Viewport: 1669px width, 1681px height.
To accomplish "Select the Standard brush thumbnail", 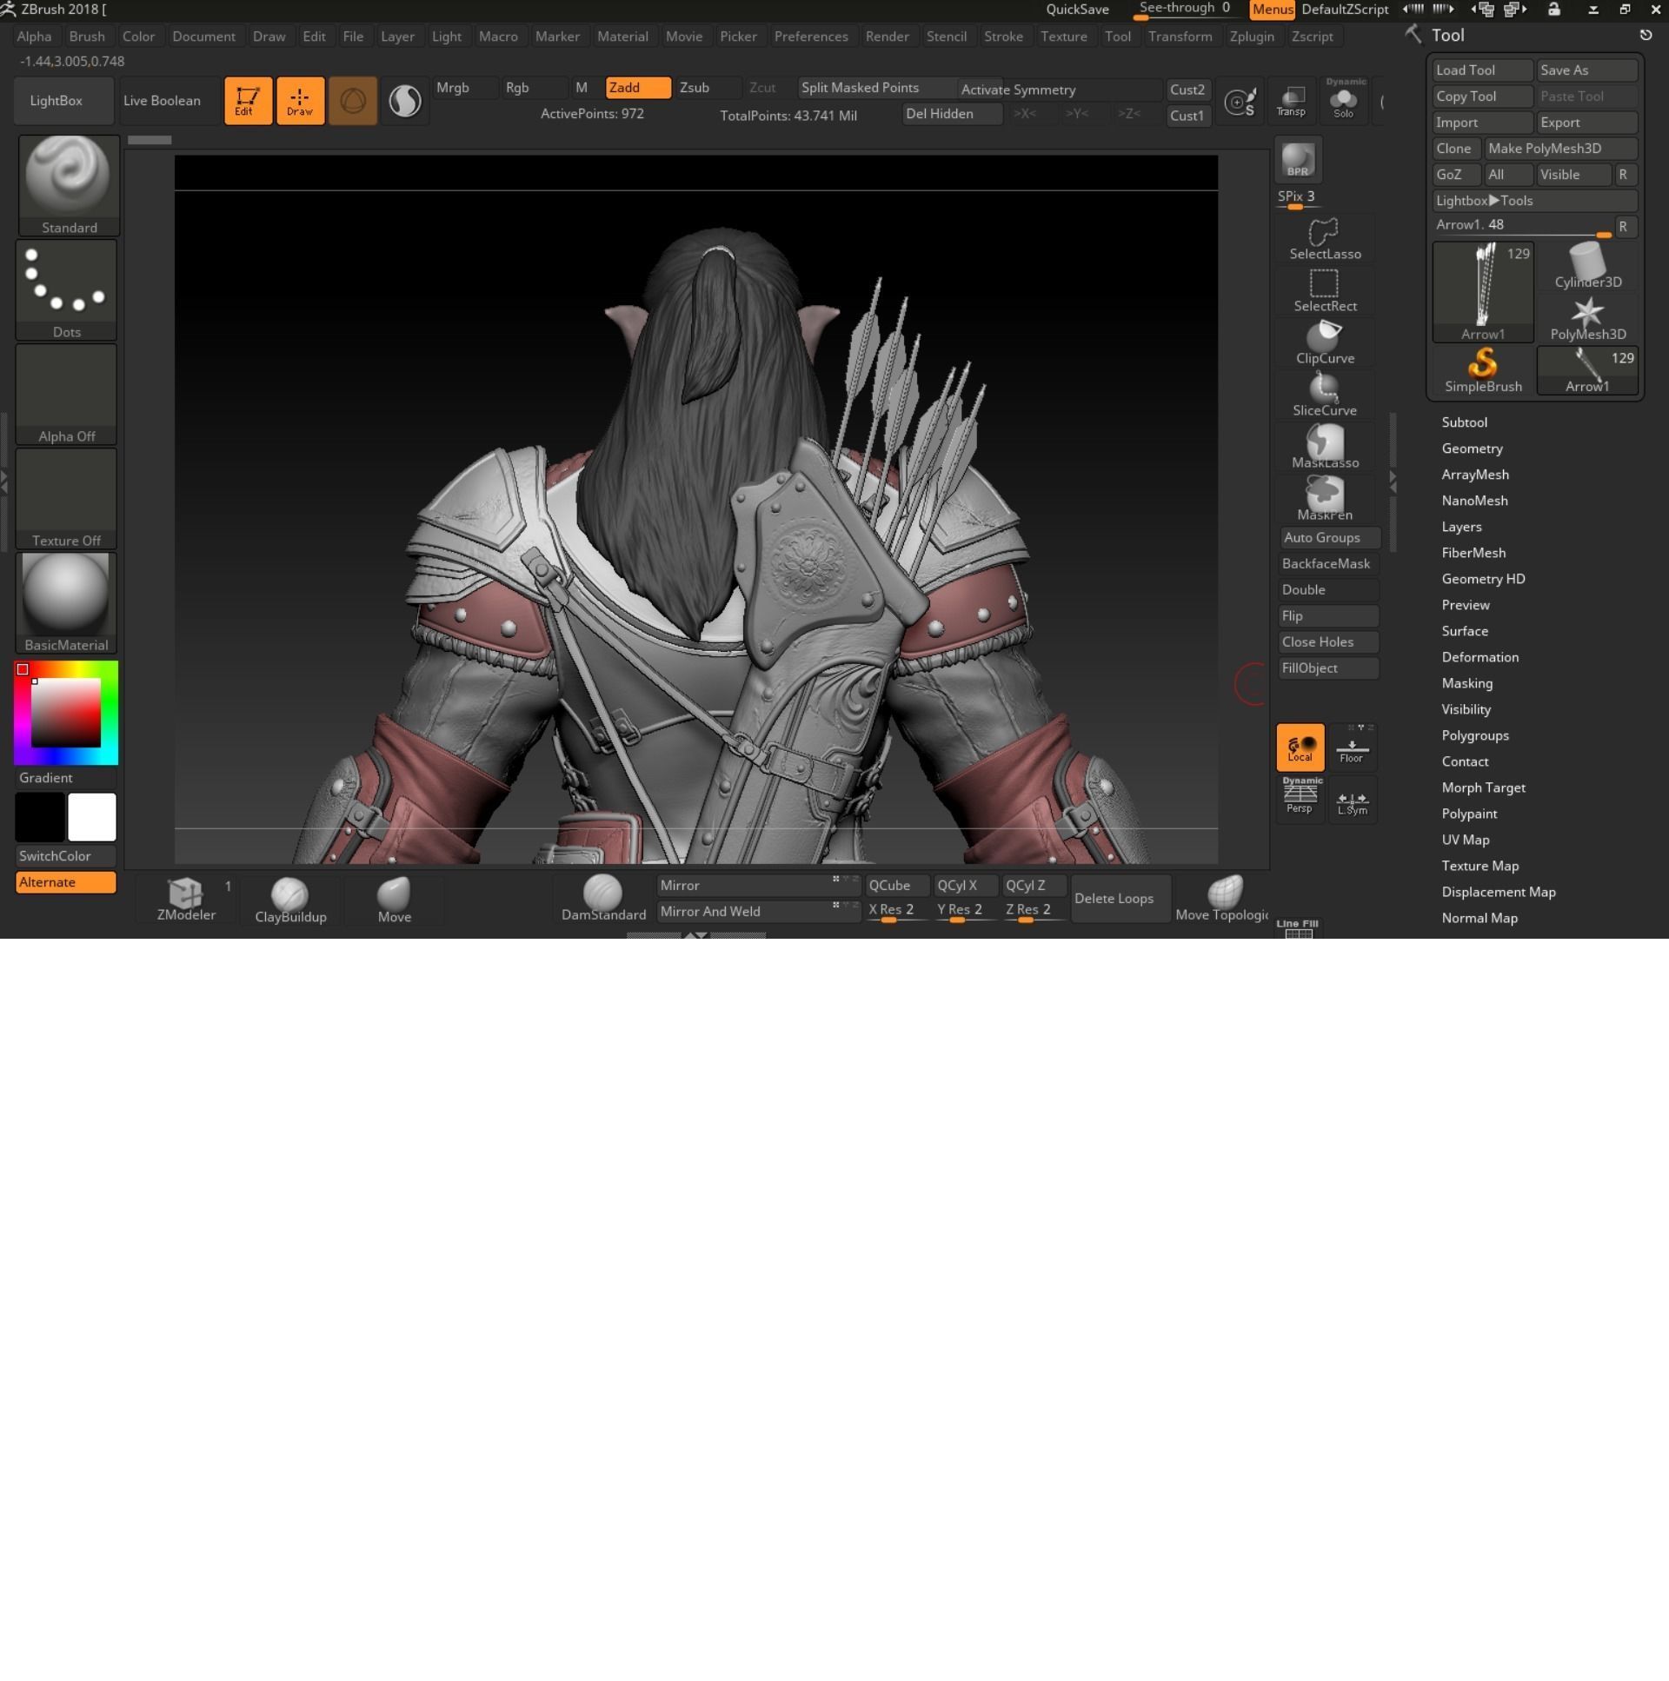I will tap(68, 184).
